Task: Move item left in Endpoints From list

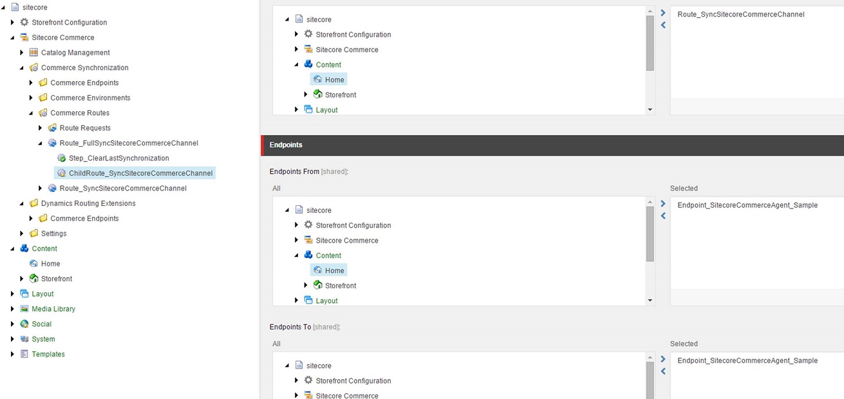Action: point(663,216)
